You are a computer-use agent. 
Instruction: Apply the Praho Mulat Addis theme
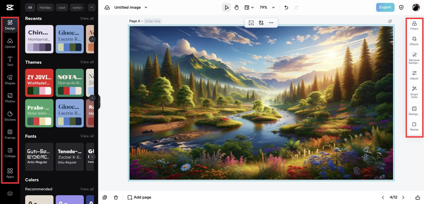(39, 113)
